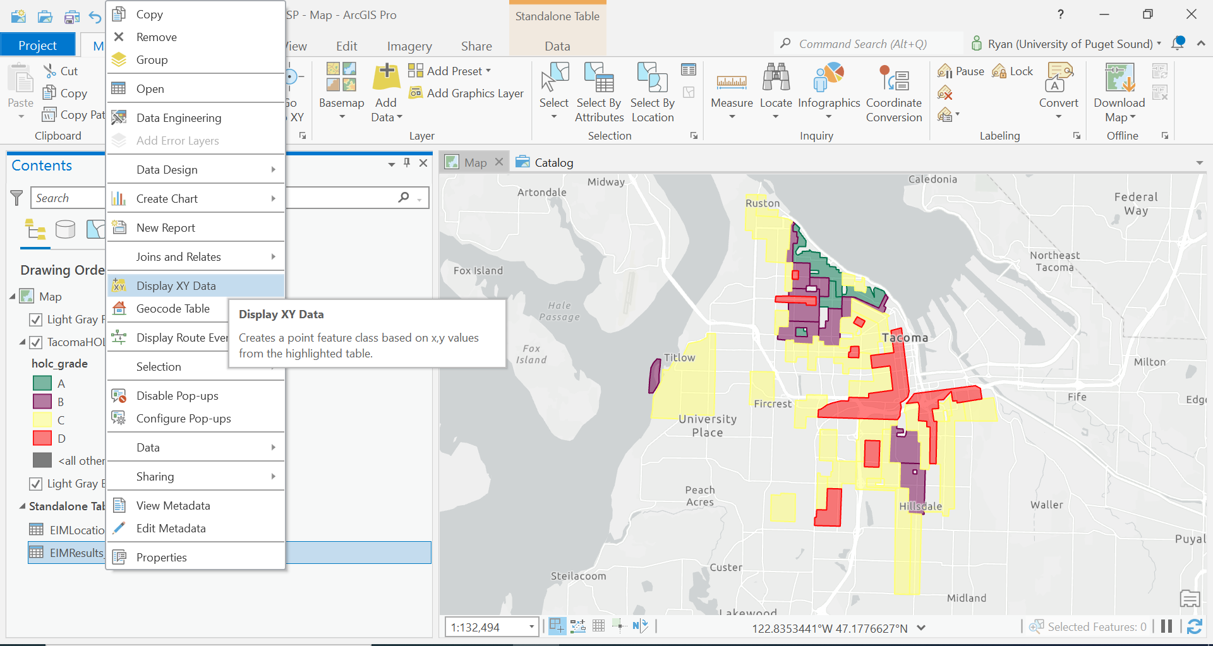This screenshot has width=1213, height=646.
Task: Click the Command Search box
Action: coord(862,44)
